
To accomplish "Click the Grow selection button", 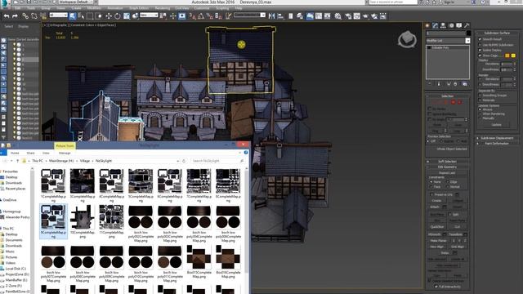I will click(458, 125).
